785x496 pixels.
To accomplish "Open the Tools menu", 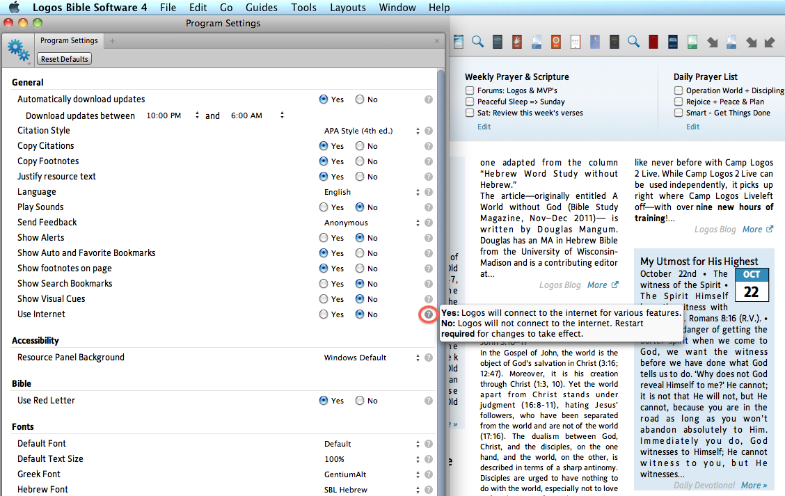I will pos(304,8).
